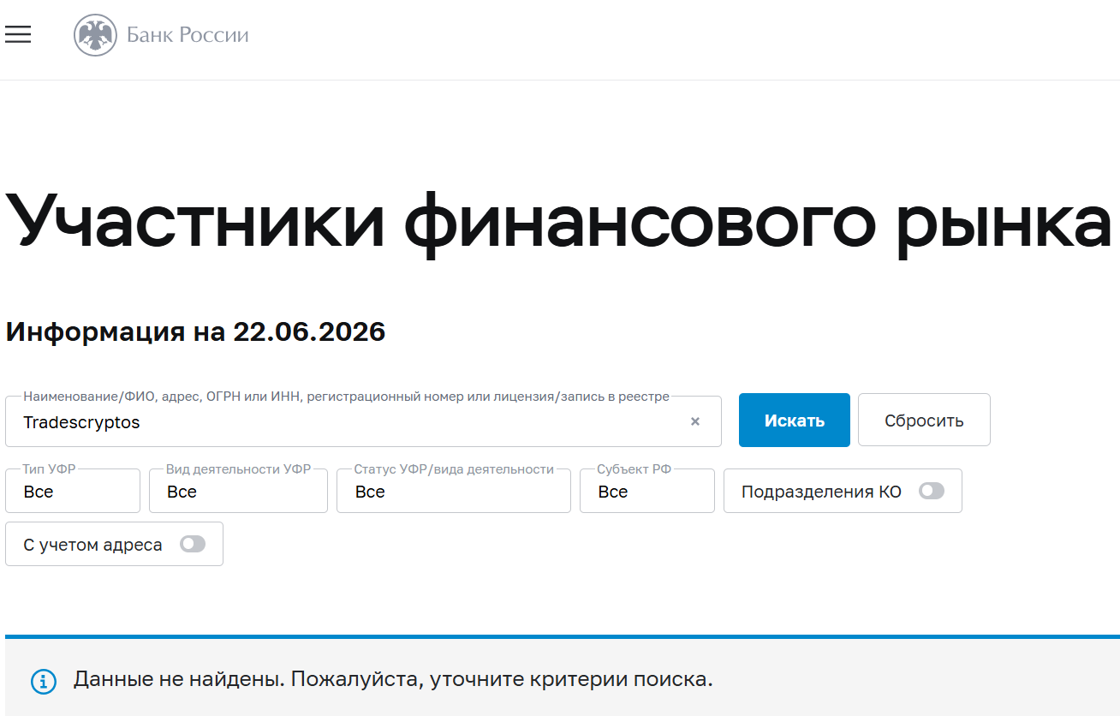Go to the Банк России home link

coord(188,35)
